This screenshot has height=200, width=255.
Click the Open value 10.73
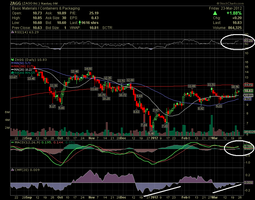tap(37, 13)
